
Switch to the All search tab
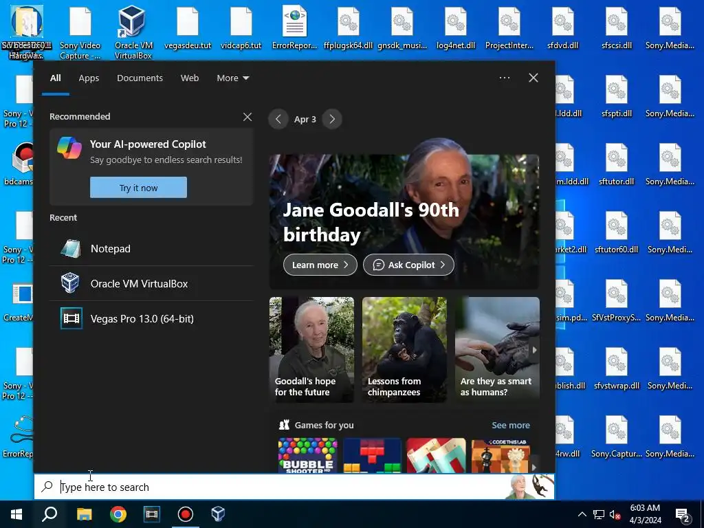(x=55, y=78)
